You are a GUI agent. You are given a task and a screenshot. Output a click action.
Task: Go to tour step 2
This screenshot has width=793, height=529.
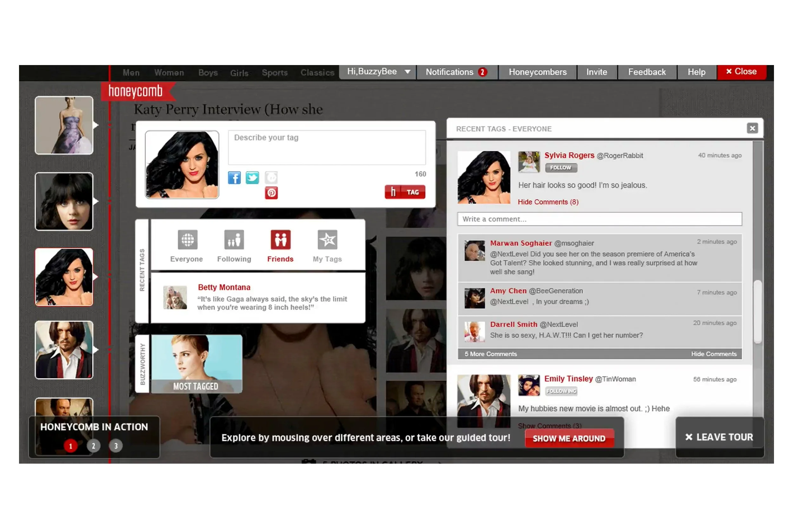93,446
